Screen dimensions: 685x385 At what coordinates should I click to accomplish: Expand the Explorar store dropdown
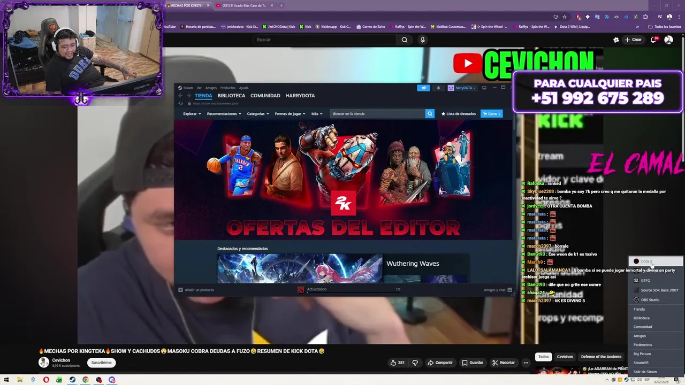tap(192, 114)
